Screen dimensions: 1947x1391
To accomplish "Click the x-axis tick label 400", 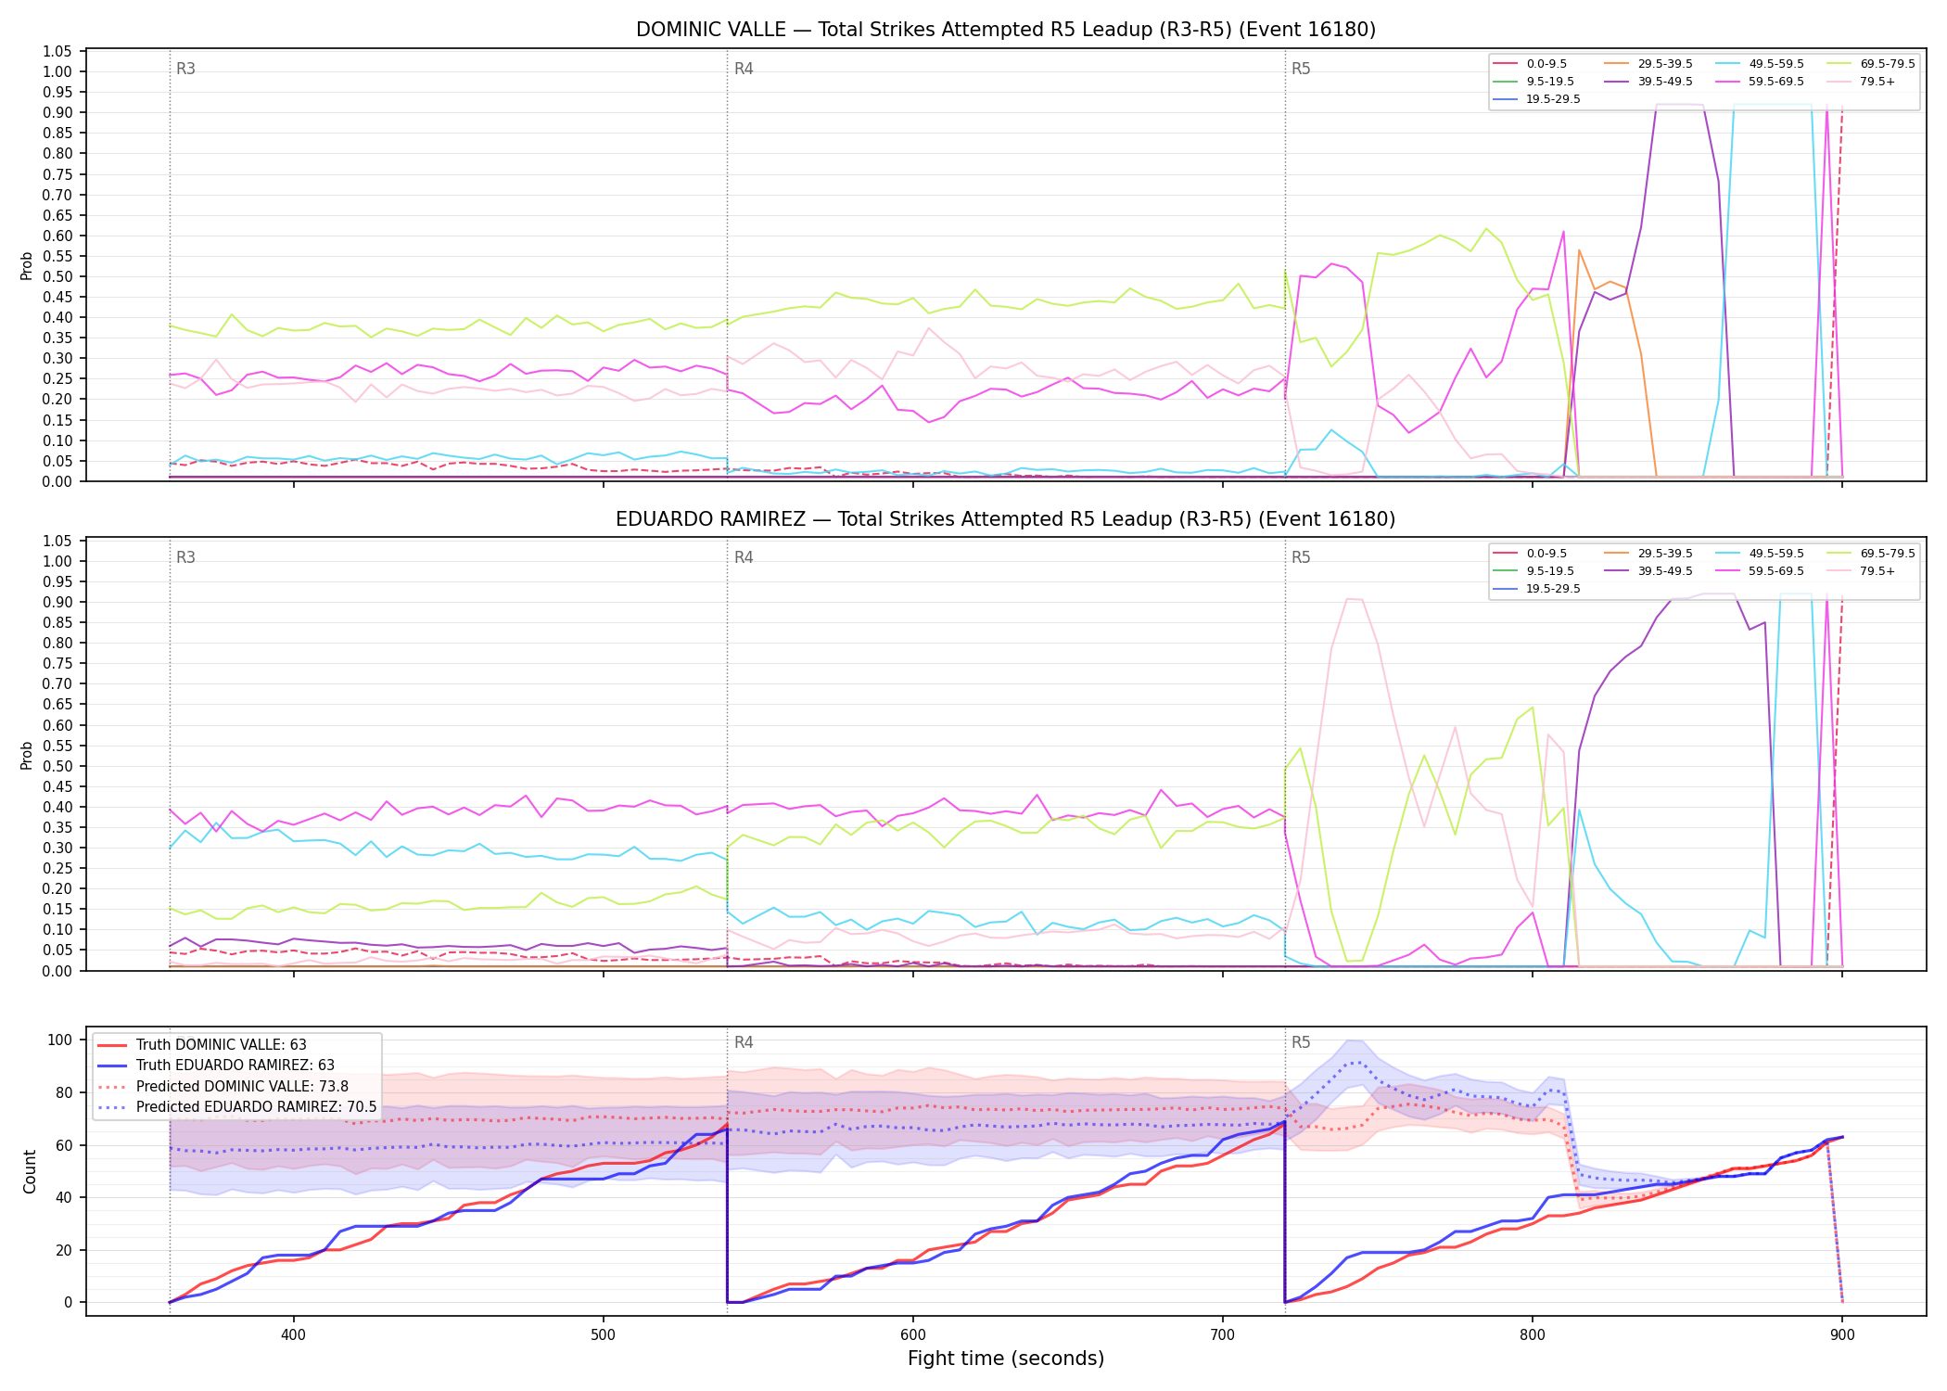I will (293, 1334).
